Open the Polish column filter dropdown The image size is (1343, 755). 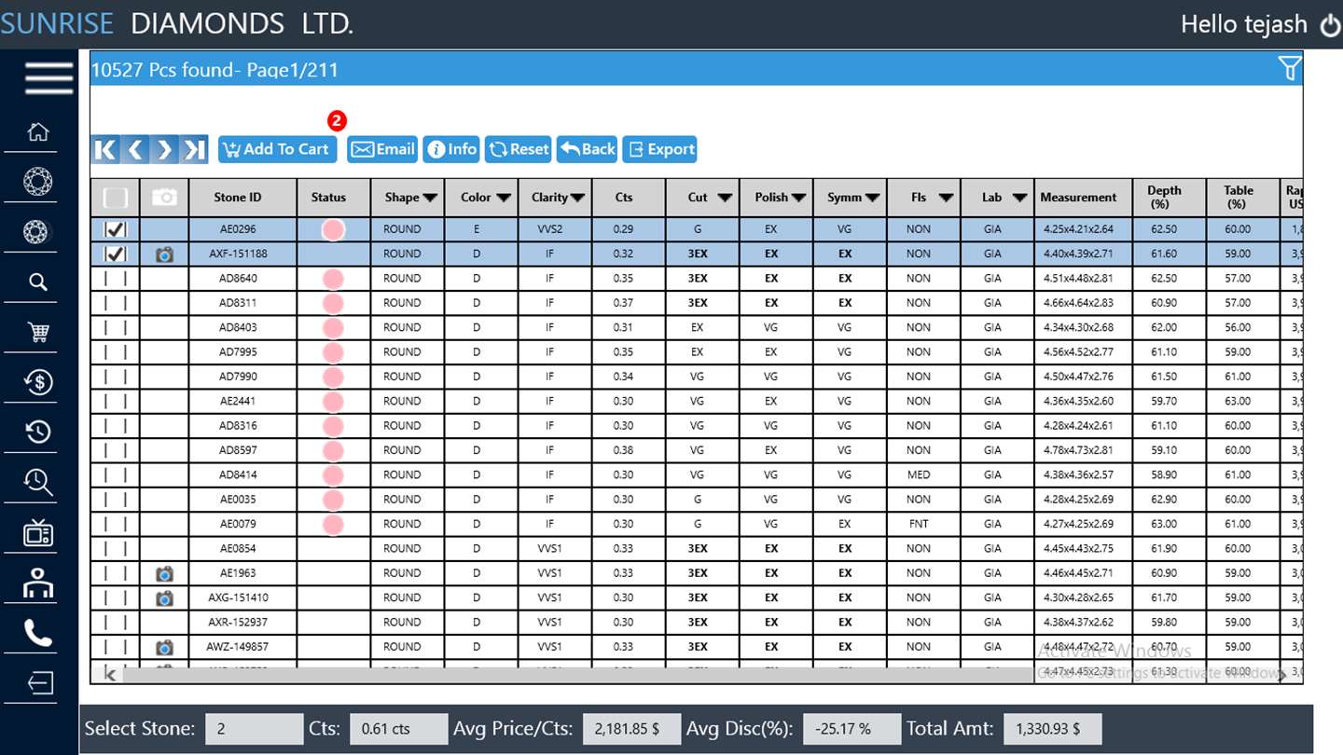[x=798, y=198]
